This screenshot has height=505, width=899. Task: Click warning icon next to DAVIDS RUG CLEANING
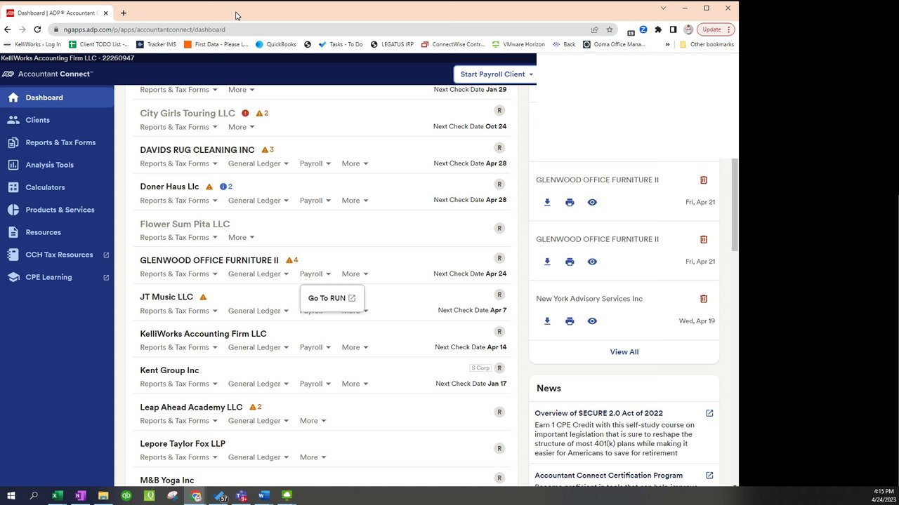265,149
